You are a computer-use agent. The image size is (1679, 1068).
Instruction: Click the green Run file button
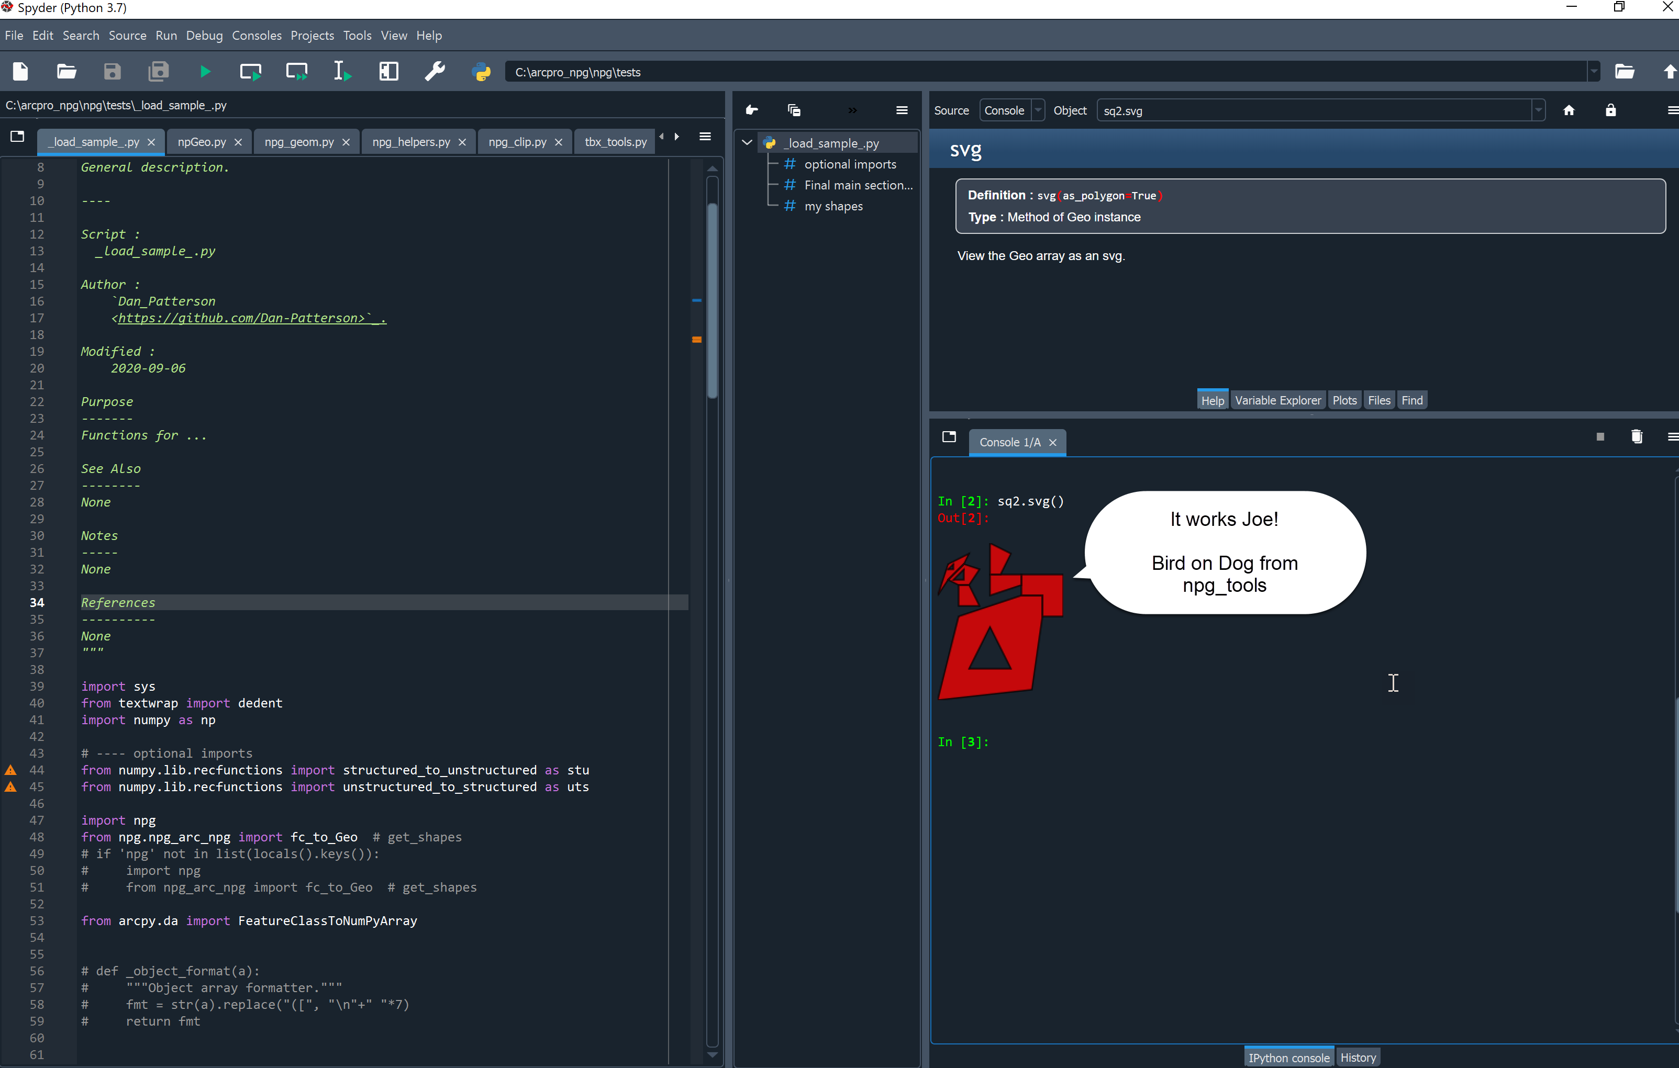pos(204,72)
